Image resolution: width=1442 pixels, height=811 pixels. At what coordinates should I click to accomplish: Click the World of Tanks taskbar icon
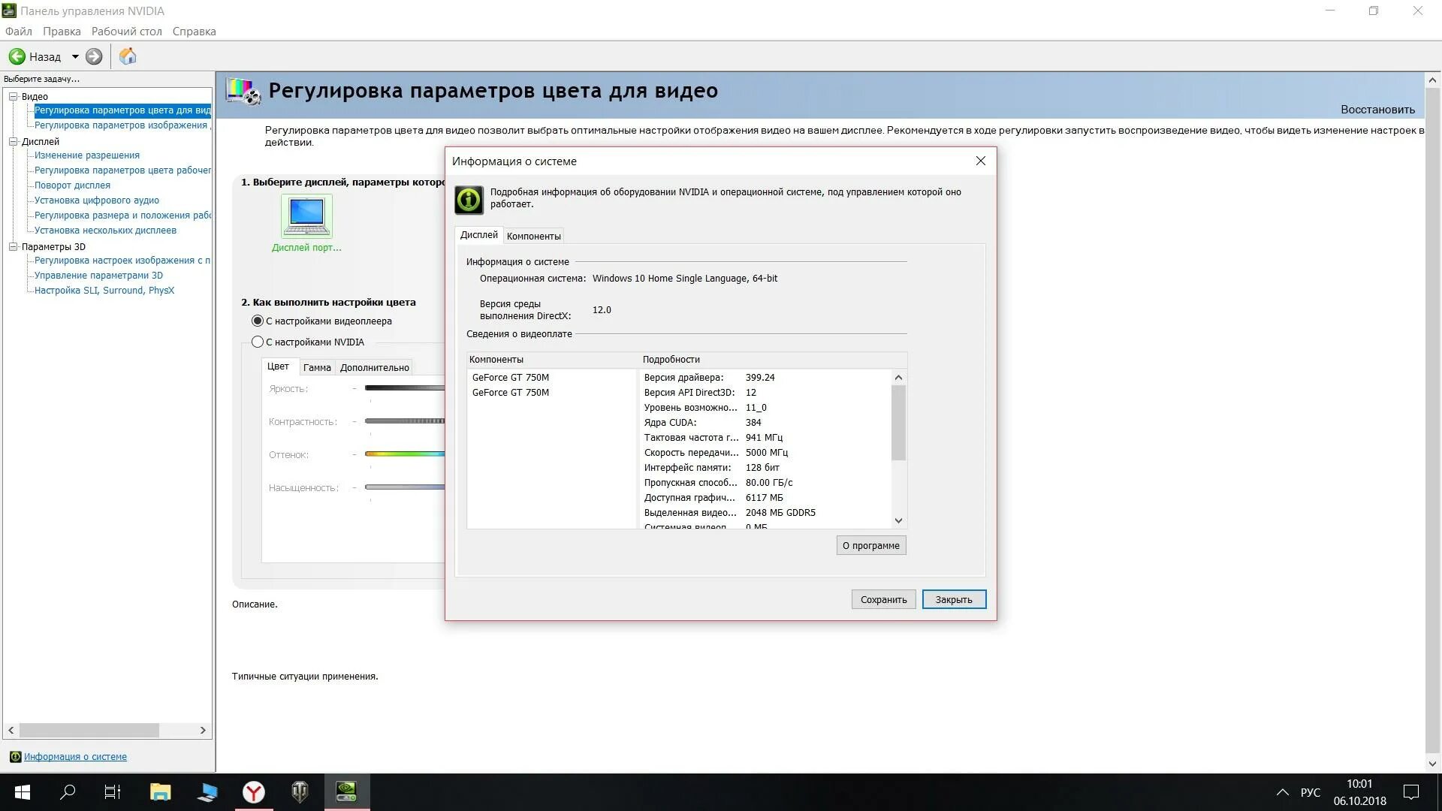coord(300,791)
